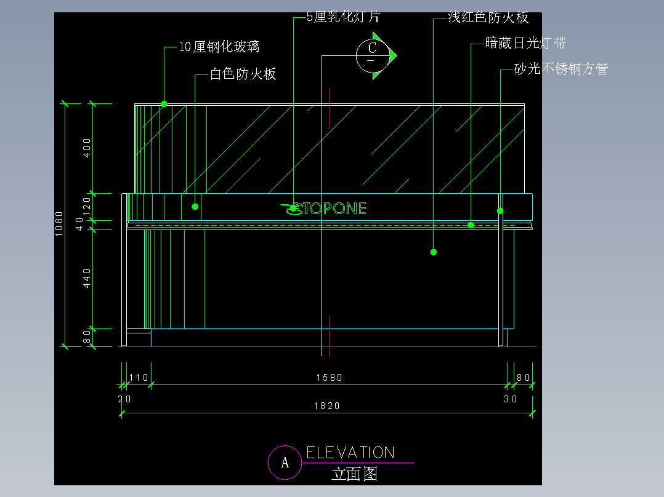Click the 5厘乳化灯片 annotation label
Image resolution: width=664 pixels, height=497 pixels.
344,17
